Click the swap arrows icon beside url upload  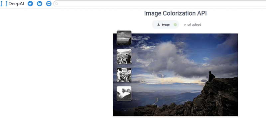point(185,25)
